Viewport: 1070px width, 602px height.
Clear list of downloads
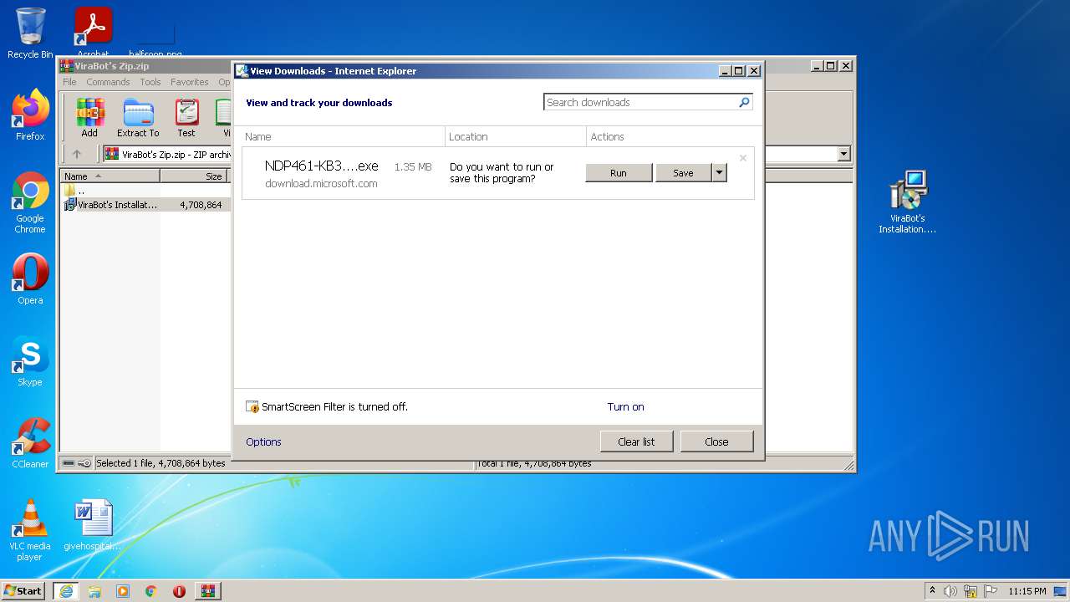click(x=636, y=441)
